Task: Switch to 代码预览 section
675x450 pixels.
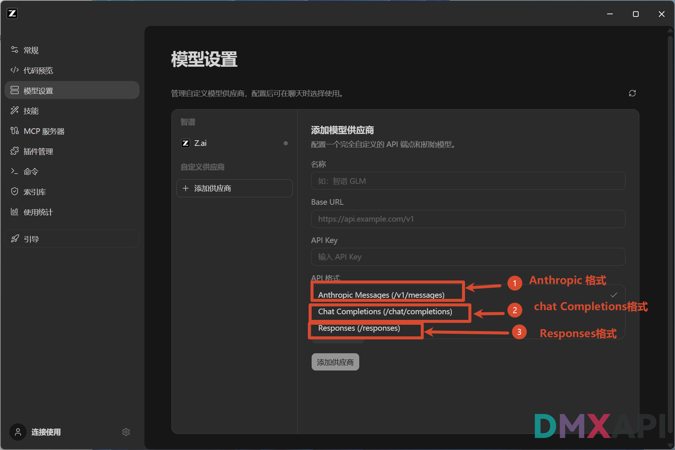Action: pyautogui.click(x=72, y=70)
